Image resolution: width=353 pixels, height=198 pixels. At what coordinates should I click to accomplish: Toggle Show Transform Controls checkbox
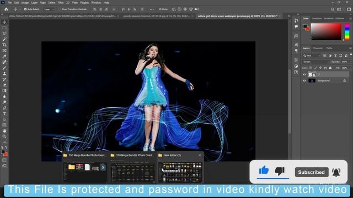60,9
